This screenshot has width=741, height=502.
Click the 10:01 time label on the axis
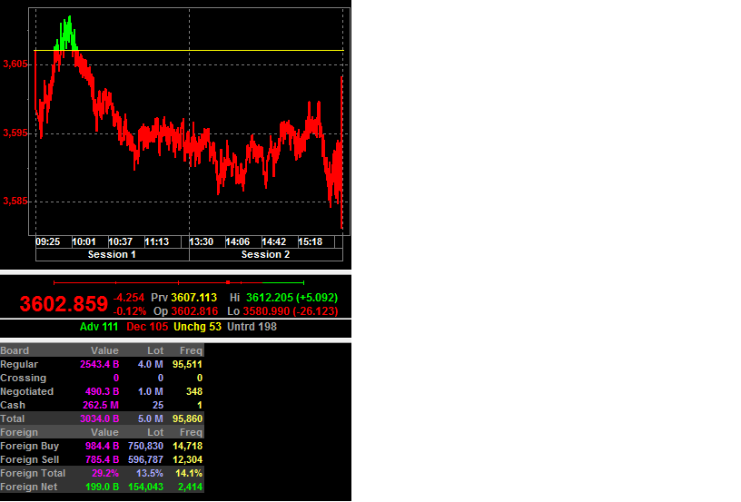(x=84, y=241)
